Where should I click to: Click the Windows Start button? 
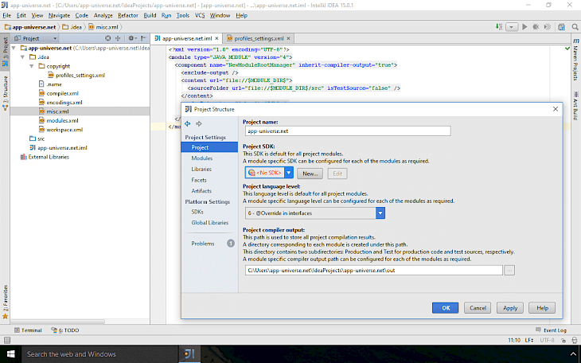(11, 354)
